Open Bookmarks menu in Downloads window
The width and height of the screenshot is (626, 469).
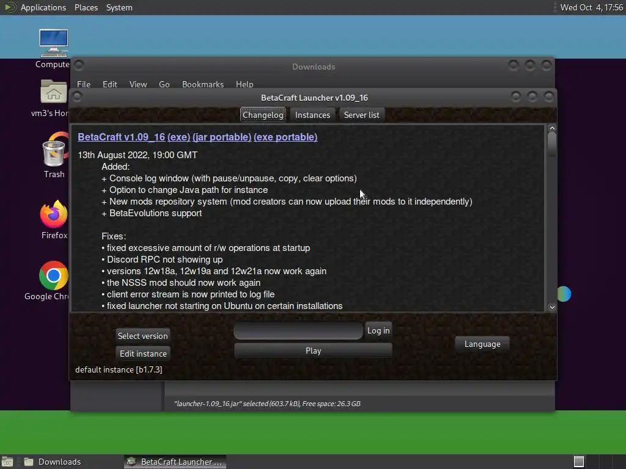(203, 84)
